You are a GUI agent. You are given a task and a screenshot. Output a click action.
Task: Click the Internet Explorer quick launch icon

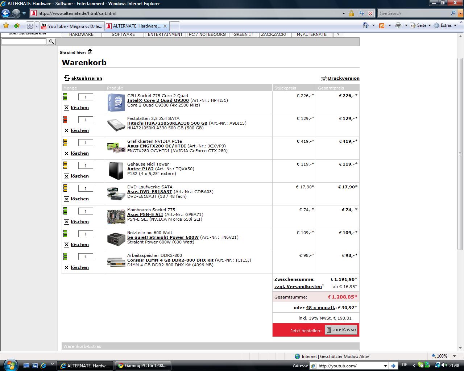point(43,366)
